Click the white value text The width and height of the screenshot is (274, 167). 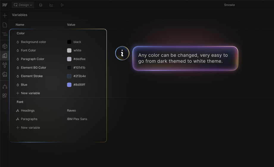tap(77, 50)
